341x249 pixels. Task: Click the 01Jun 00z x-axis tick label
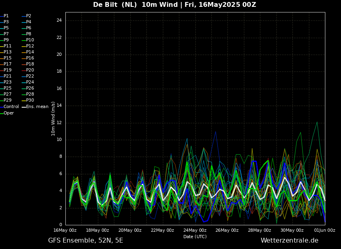pyautogui.click(x=325, y=230)
